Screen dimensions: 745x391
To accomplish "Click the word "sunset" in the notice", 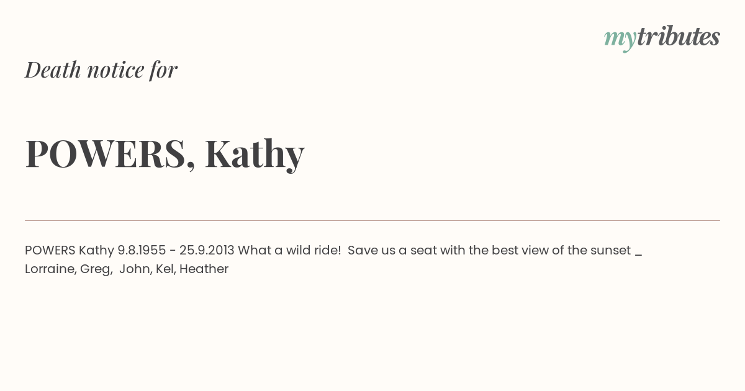I will 610,250.
